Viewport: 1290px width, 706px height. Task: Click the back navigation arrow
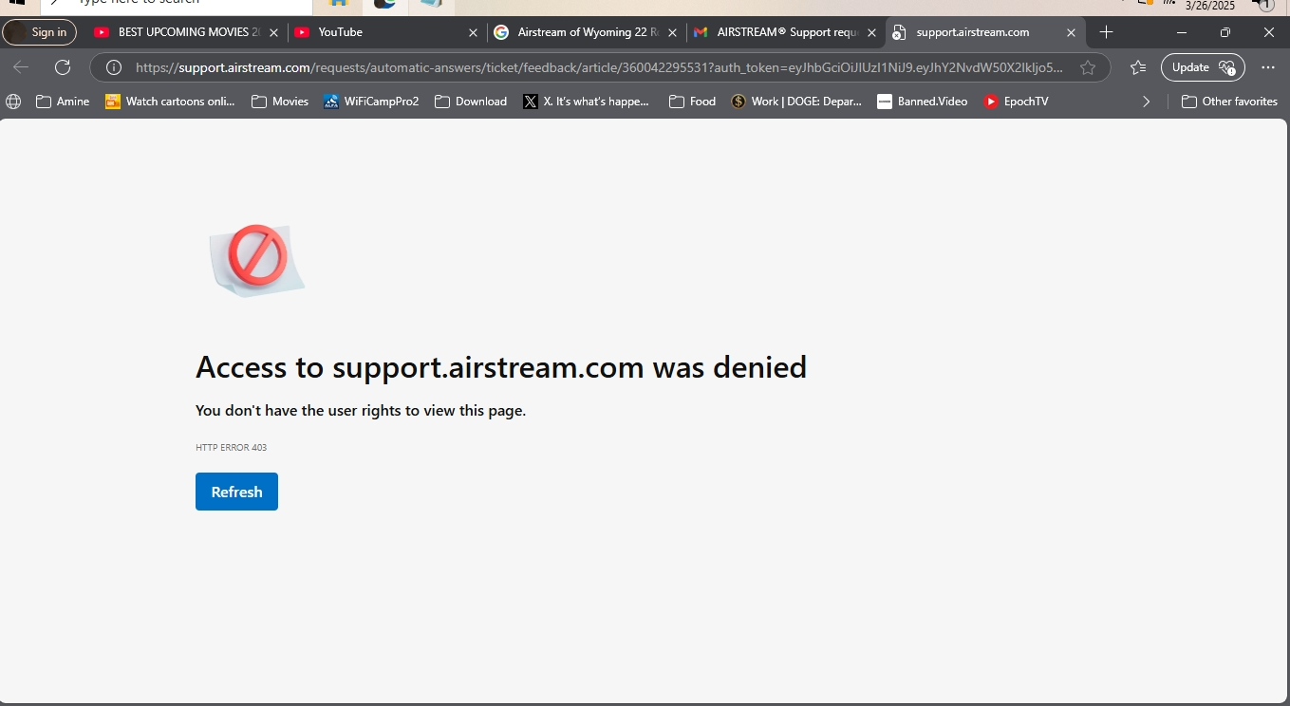point(21,67)
